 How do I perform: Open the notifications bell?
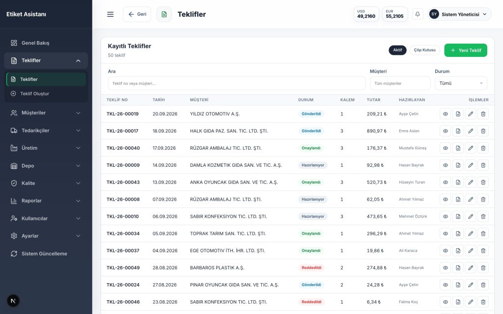[418, 14]
